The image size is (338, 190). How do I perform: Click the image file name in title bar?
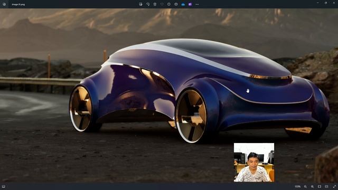click(x=18, y=5)
